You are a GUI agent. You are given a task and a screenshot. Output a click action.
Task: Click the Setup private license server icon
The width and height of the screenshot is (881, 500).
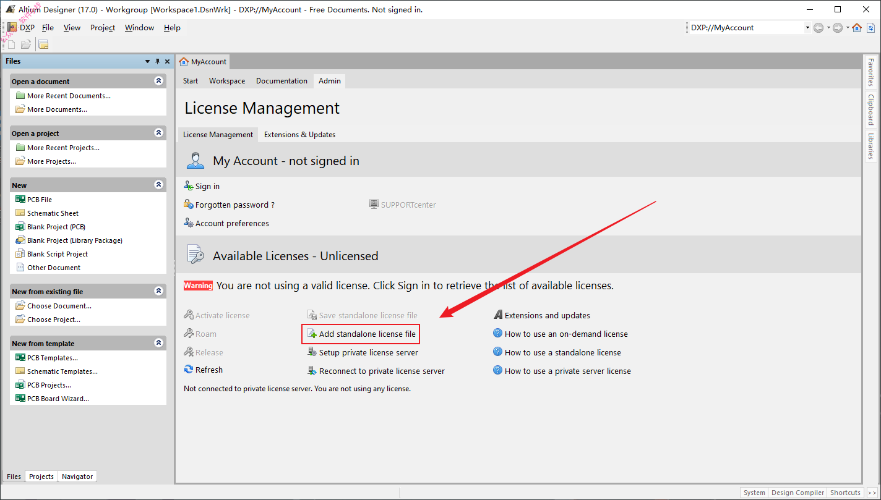pos(312,352)
